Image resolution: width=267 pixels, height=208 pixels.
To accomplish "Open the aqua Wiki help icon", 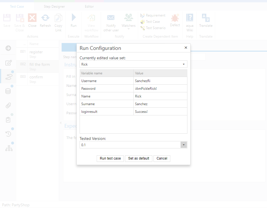I will coord(189,18).
